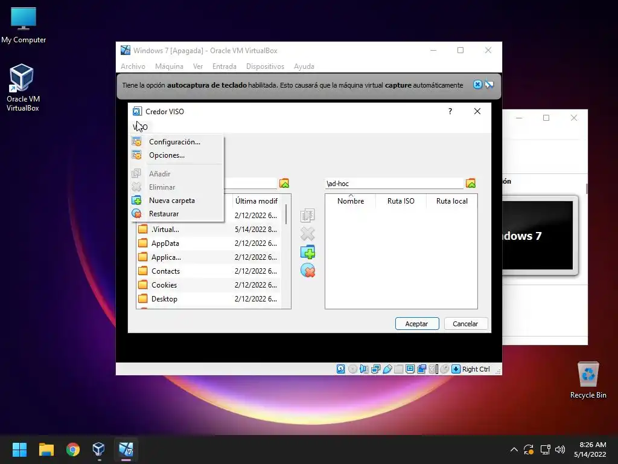This screenshot has width=618, height=464.
Task: Click the reset icon in the middle toolbar
Action: coord(307,271)
